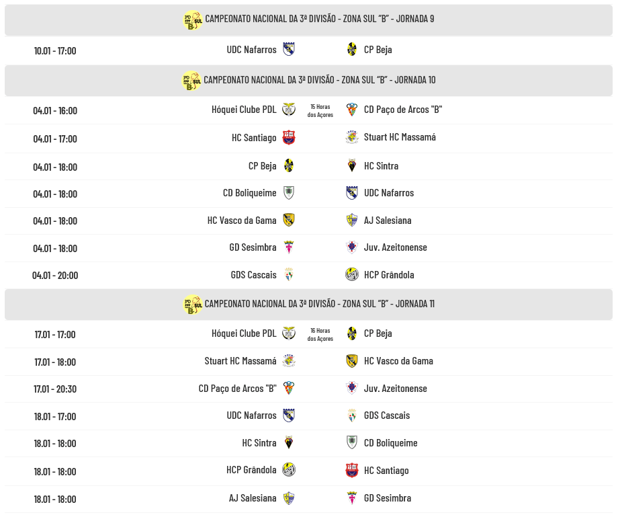
Task: Click the "15 Horas dos Açores" note
Action: [x=320, y=111]
